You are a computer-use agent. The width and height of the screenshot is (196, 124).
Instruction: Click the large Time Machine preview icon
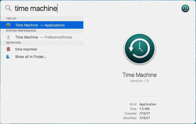(x=140, y=49)
